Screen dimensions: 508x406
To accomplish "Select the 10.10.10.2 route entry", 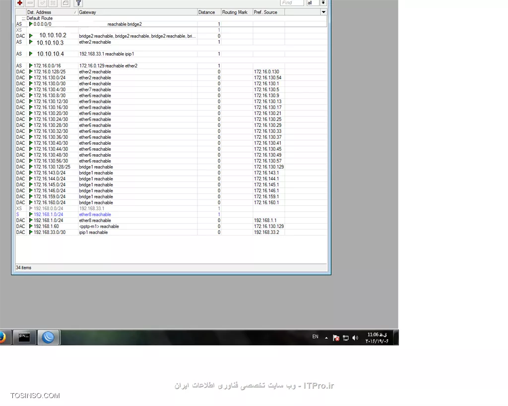I will click(x=171, y=36).
